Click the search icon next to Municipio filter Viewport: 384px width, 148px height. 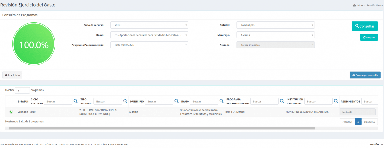tap(176, 101)
